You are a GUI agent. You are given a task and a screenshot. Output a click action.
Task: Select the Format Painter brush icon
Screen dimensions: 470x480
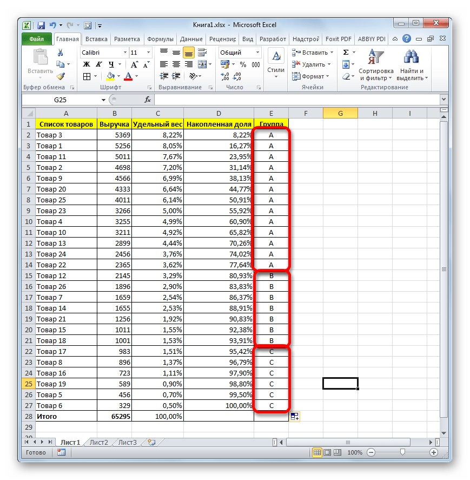[61, 76]
